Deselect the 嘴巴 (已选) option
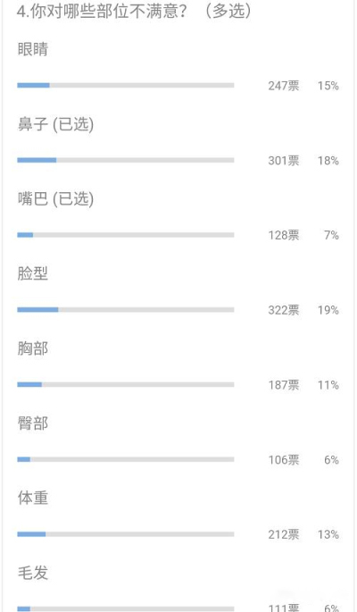Screen dimensions: 357x612 coord(55,198)
